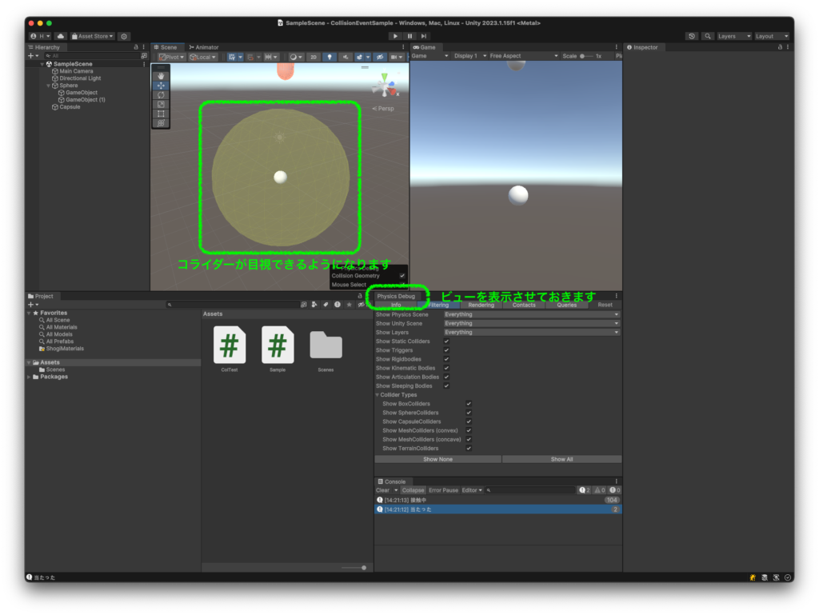Viewport: 819px width, 615px height.
Task: Click the Show None button
Action: (x=437, y=459)
